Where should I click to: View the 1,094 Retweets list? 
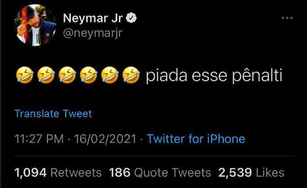[x=58, y=173]
